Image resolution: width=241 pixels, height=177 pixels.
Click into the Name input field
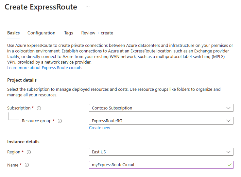pos(157,165)
